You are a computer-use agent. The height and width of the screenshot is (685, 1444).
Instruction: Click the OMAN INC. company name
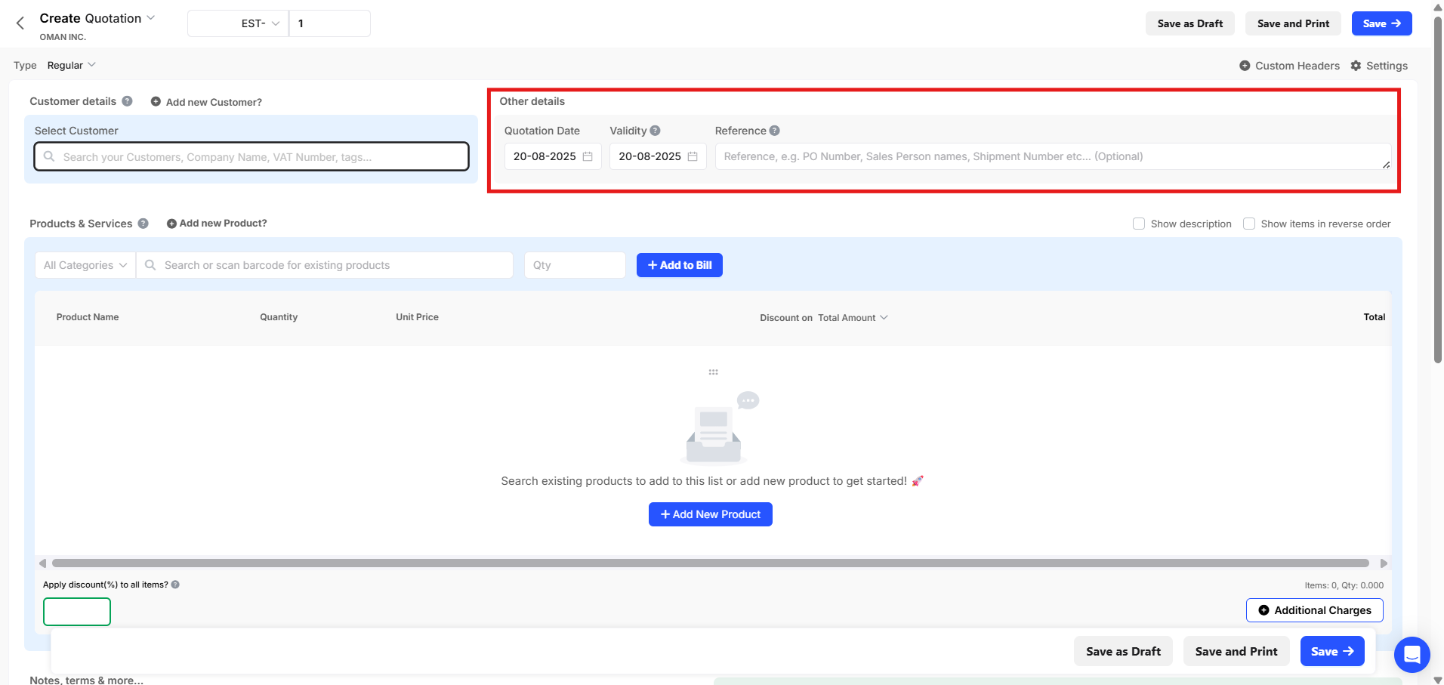click(x=63, y=37)
